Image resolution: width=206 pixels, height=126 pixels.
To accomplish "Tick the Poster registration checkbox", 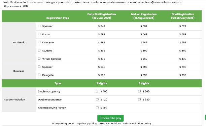I will click(x=39, y=34).
